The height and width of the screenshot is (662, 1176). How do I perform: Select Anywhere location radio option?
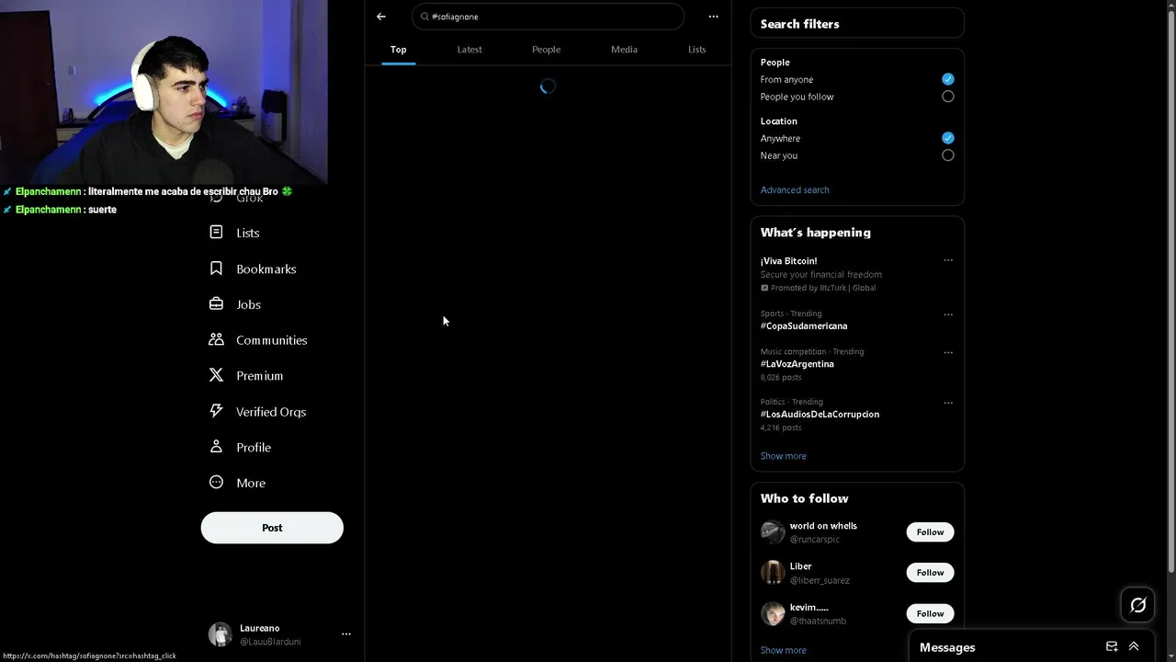[x=948, y=138]
